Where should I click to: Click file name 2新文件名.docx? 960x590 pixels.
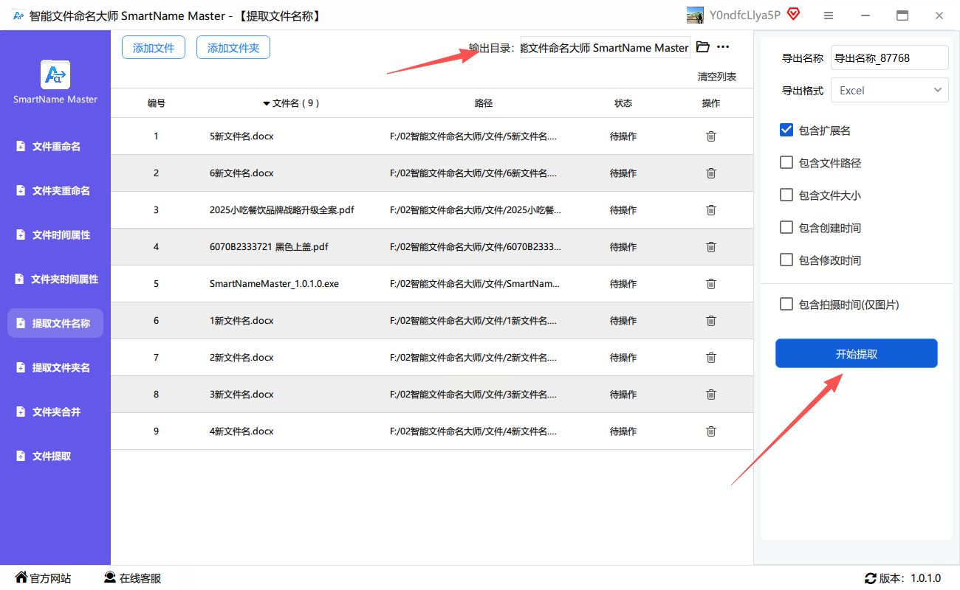(241, 358)
